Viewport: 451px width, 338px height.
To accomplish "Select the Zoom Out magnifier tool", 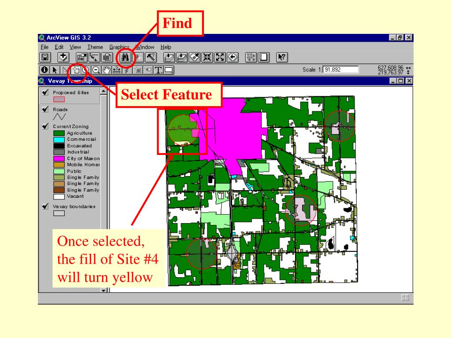I will 96,70.
